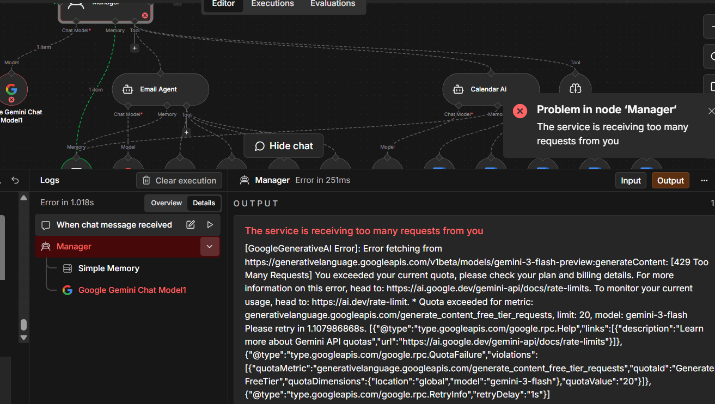The height and width of the screenshot is (404, 715).
Task: Add a tool with plus under Email Agent
Action: point(186,132)
